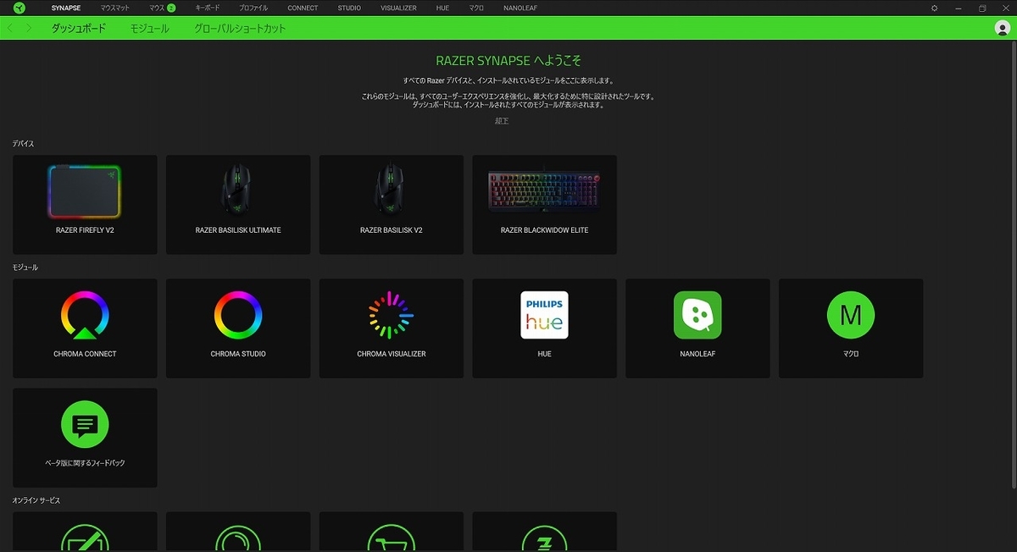1017x552 pixels.
Task: Select the Razer Basilisk V2 device
Action: coord(392,204)
